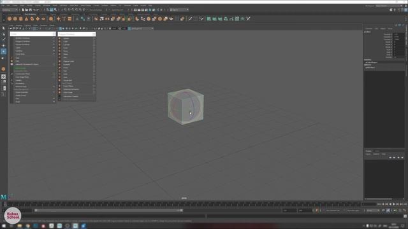Image resolution: width=408 pixels, height=229 pixels.
Task: Click the Type (T) shelf icon
Action: click(x=64, y=18)
